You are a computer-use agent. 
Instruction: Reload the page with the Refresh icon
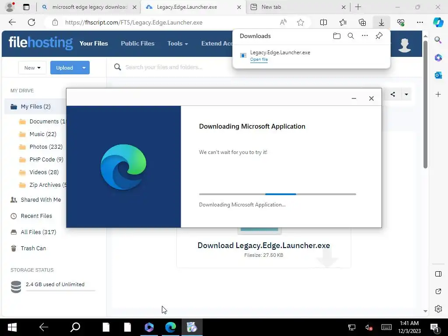coord(31,22)
